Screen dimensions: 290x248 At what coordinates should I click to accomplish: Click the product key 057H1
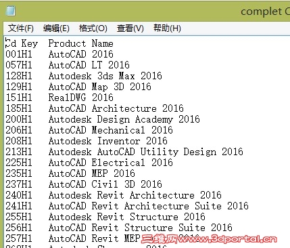pos(19,65)
